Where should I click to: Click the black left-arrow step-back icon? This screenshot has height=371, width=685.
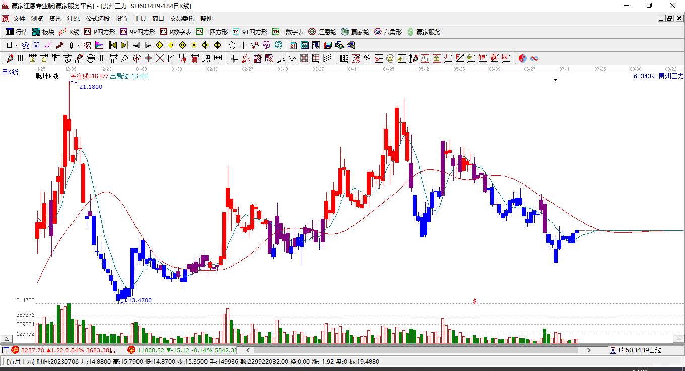click(136, 45)
